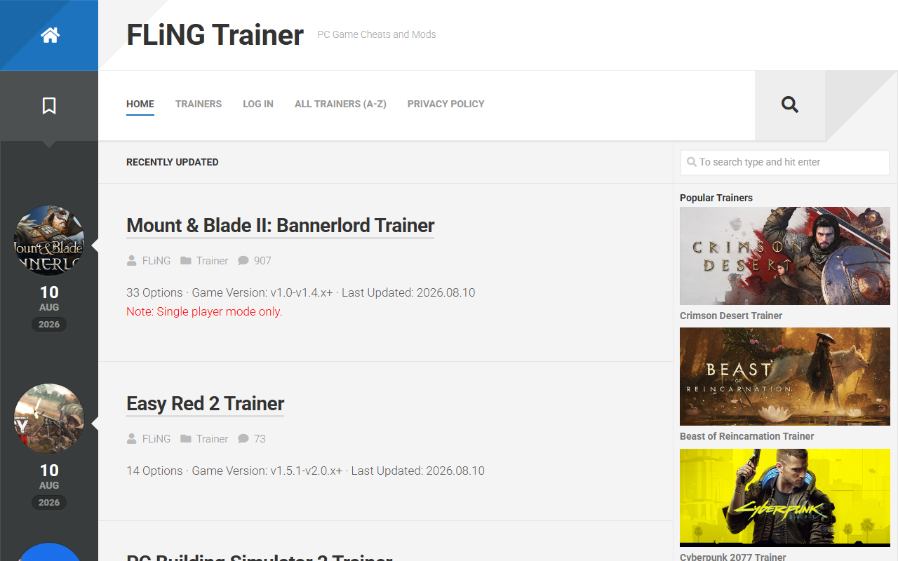This screenshot has height=561, width=898.
Task: Open the Crimson Desert Trainer link
Action: [x=731, y=316]
